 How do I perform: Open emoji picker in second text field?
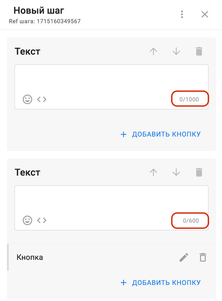click(x=27, y=220)
